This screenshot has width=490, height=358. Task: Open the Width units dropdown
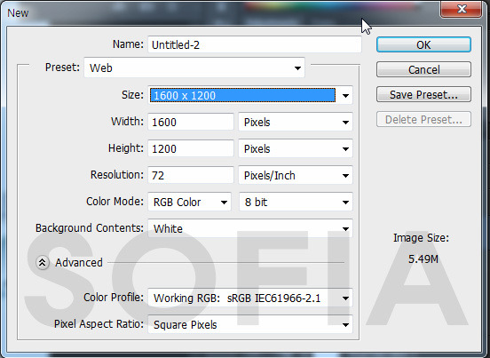tap(296, 122)
